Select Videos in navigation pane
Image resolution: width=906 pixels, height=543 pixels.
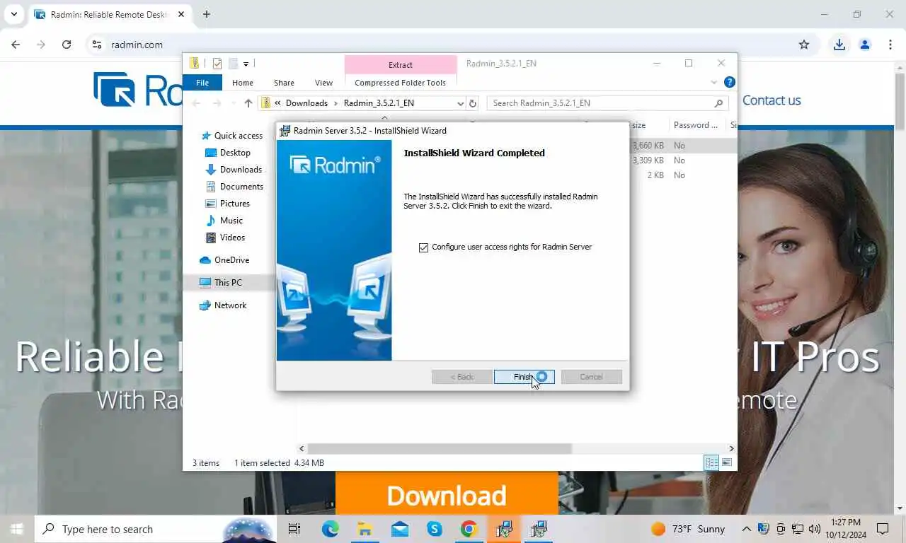[x=232, y=238]
